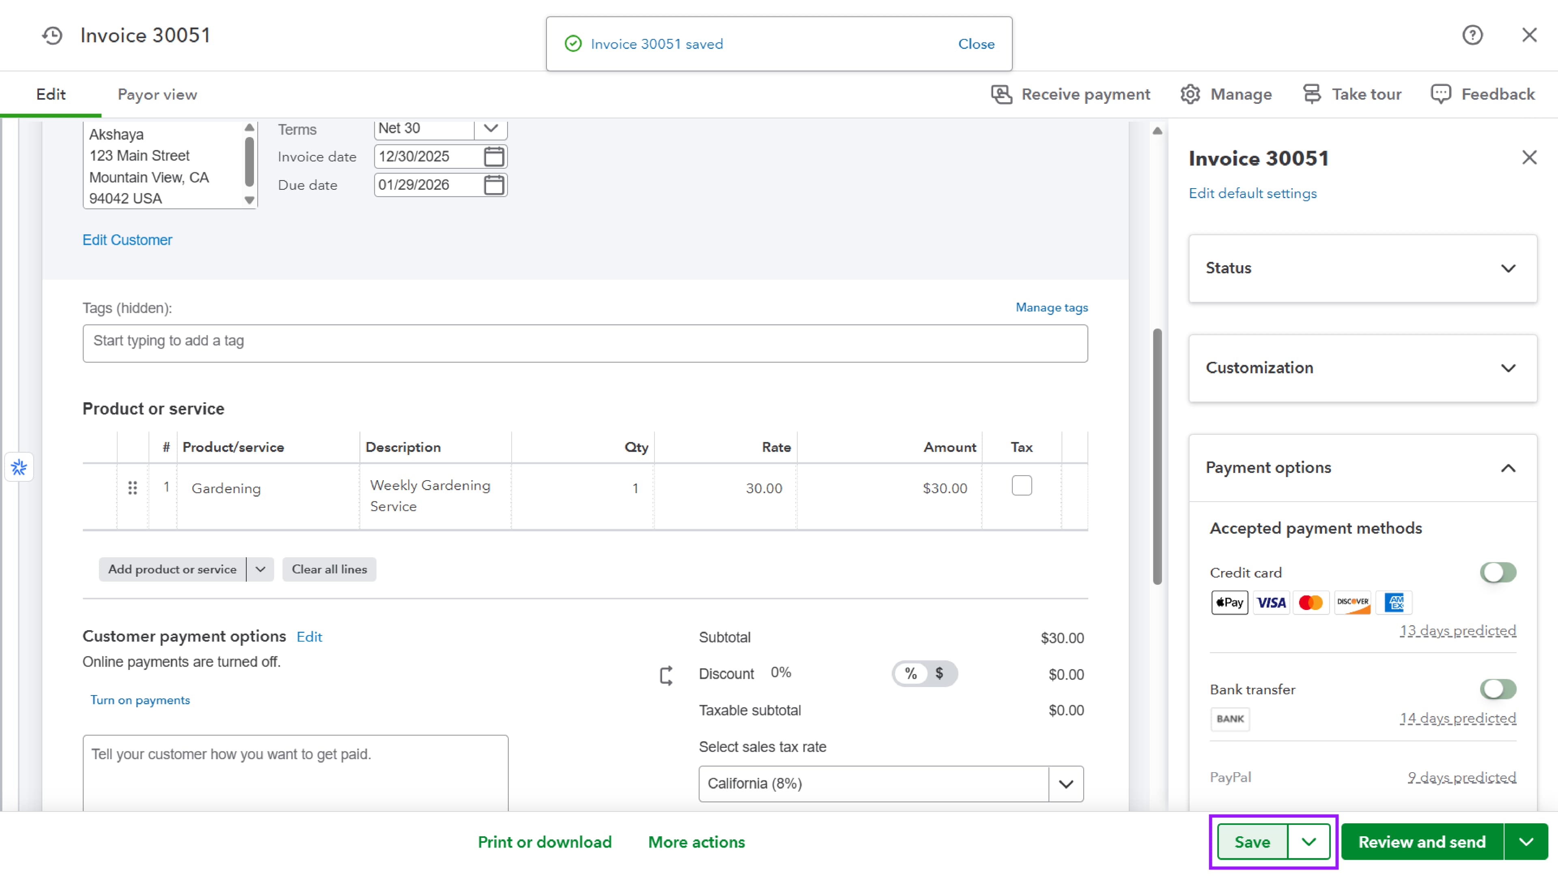
Task: Turn on the Bank transfer toggle
Action: [x=1498, y=689]
